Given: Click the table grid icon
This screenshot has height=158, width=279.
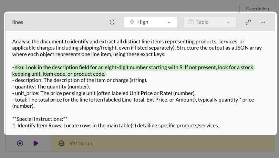Looking at the screenshot, I should pyautogui.click(x=191, y=22).
